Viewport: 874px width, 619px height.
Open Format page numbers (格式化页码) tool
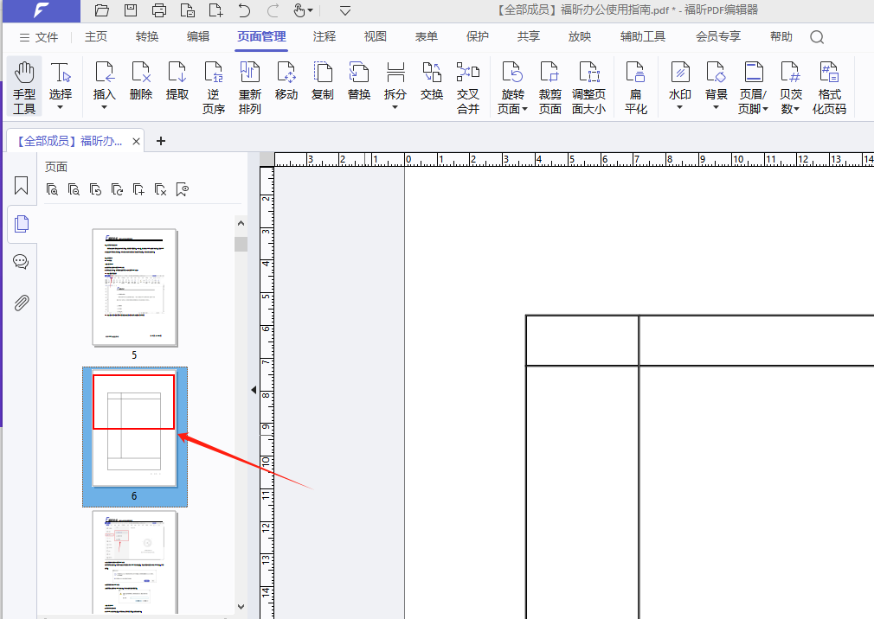[829, 86]
